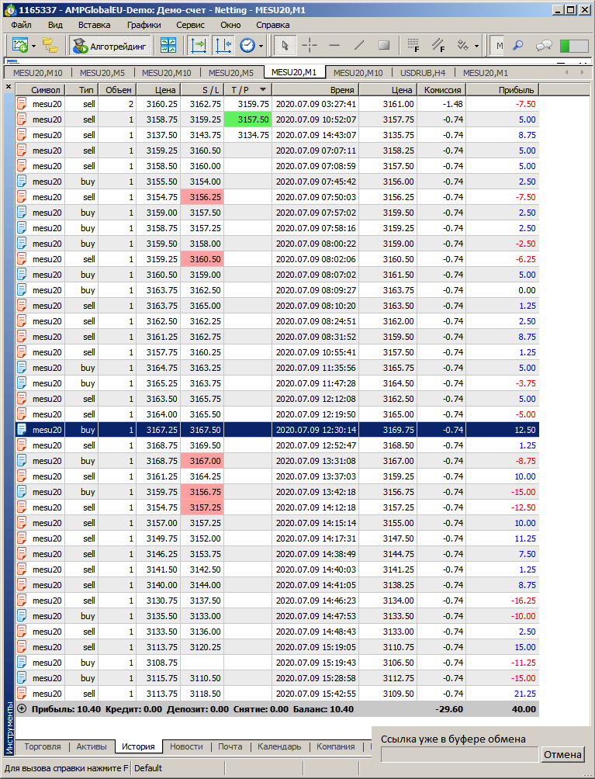
Task: Open the Календарь tab
Action: [279, 746]
